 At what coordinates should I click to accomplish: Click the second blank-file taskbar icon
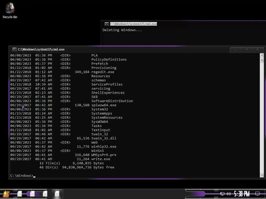click(32, 194)
